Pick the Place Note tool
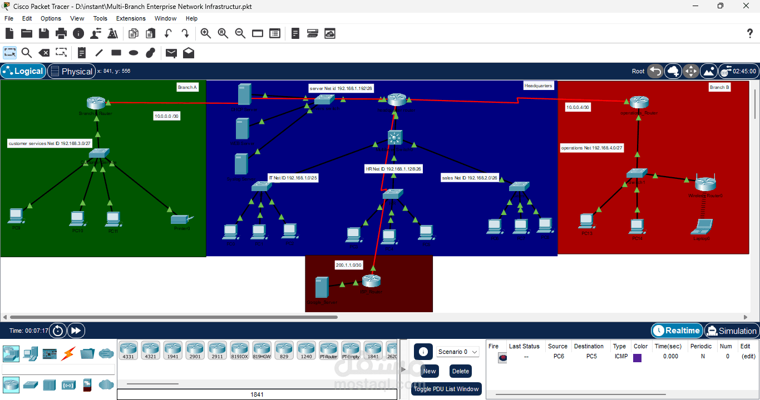Viewport: 760px width, 400px height. (x=81, y=53)
